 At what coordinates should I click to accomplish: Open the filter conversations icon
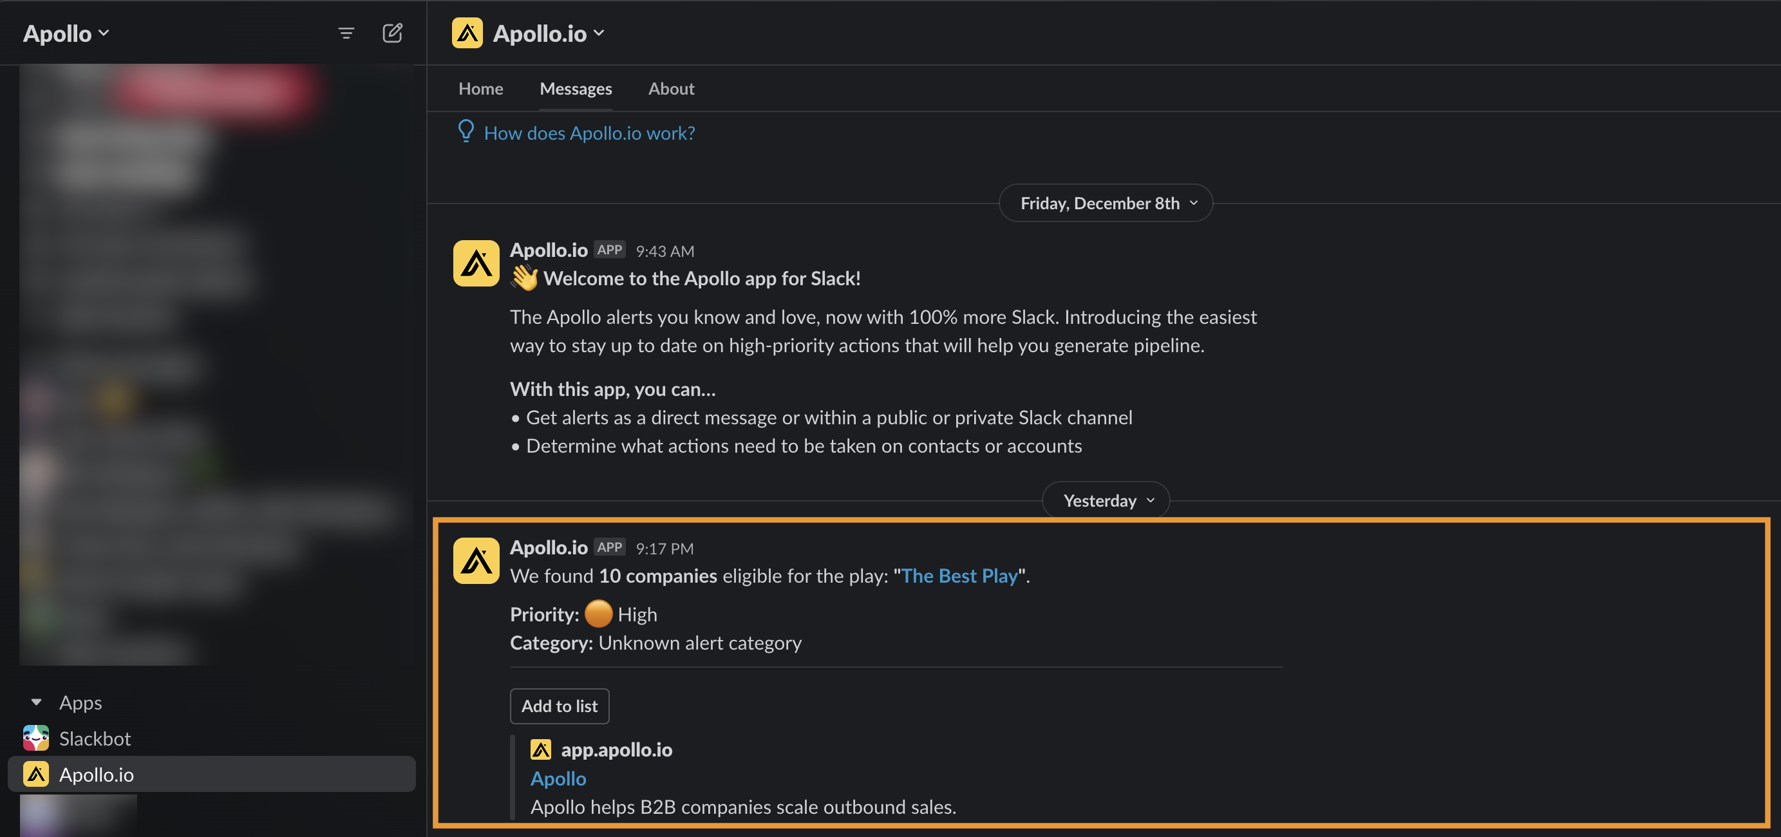click(346, 33)
